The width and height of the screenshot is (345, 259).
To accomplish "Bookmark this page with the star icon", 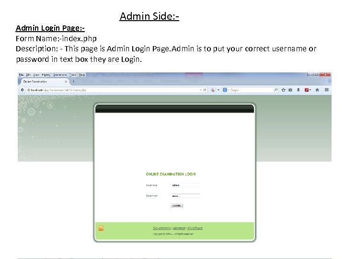I will coord(283,90).
